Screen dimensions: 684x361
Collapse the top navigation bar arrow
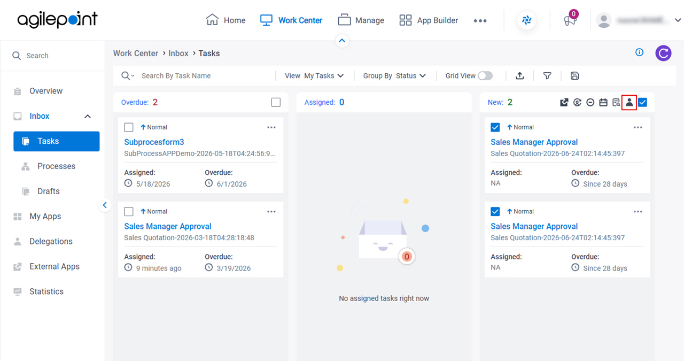343,40
